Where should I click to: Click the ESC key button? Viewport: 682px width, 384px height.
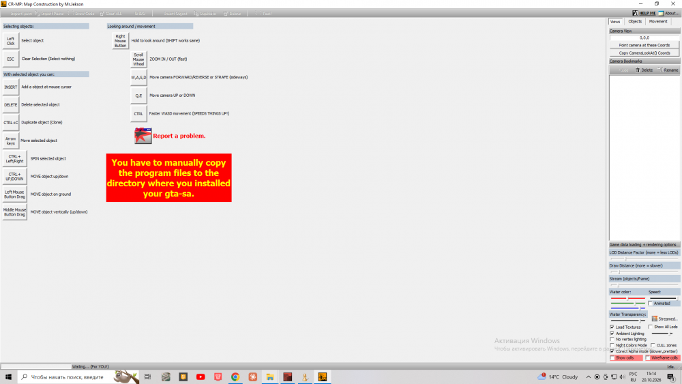click(x=10, y=59)
